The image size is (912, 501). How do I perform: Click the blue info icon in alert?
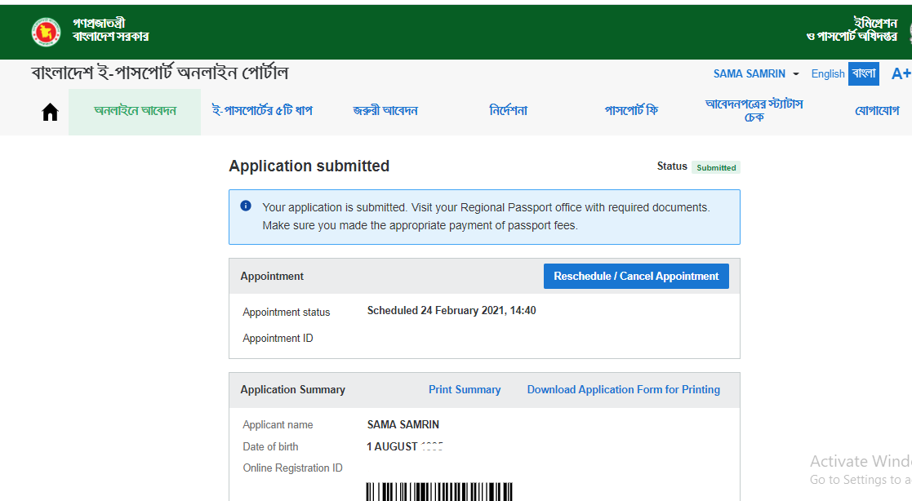[x=246, y=206]
